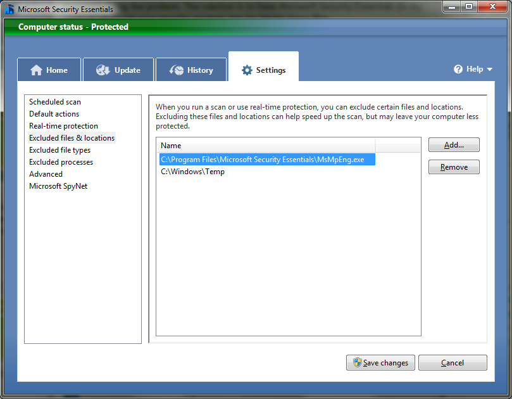
Task: Click the Remove button
Action: pos(454,167)
